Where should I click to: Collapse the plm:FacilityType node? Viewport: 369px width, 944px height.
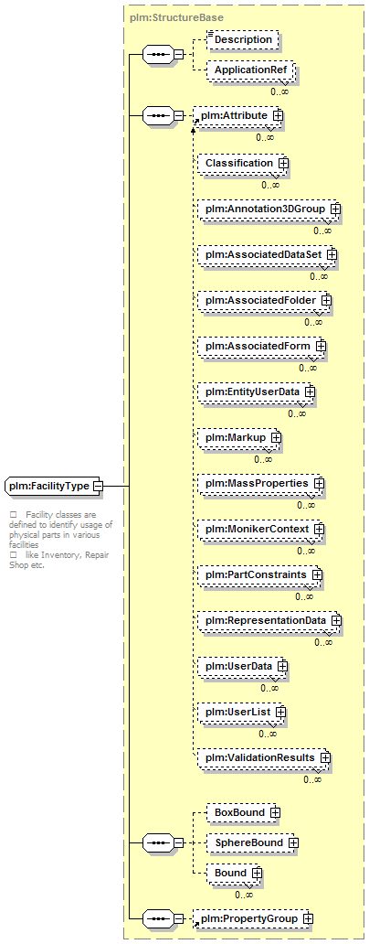(x=98, y=485)
